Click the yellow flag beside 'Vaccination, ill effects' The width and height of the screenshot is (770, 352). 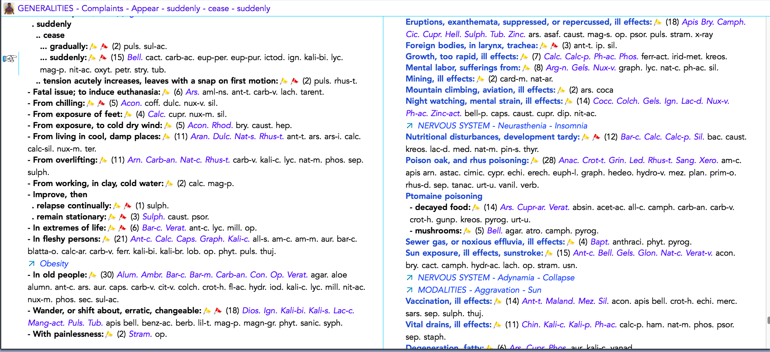coord(498,301)
